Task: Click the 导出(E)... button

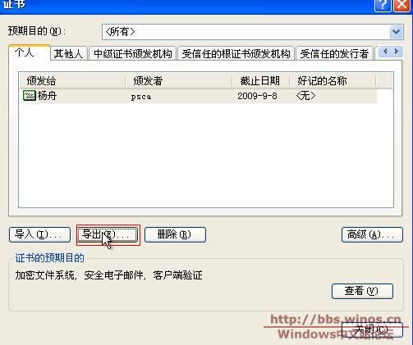Action: click(108, 234)
